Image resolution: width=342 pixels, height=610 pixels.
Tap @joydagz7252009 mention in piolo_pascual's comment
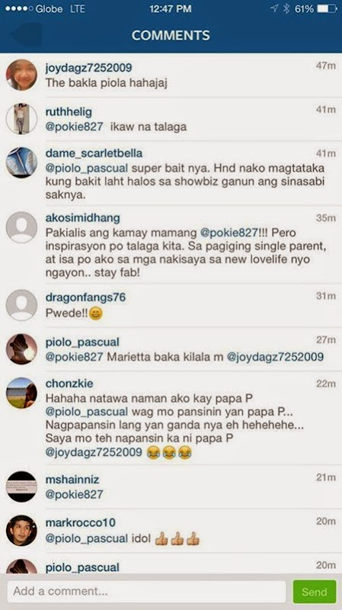[275, 356]
